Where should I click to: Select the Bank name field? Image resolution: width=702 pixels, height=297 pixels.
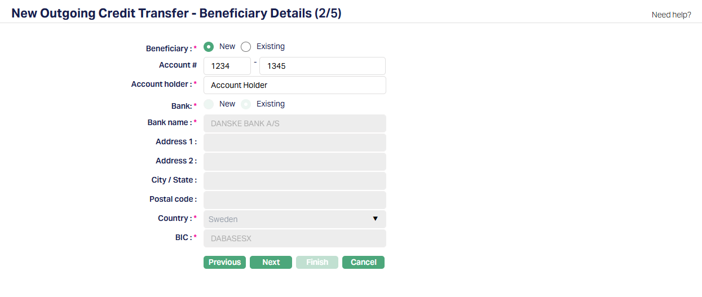294,123
